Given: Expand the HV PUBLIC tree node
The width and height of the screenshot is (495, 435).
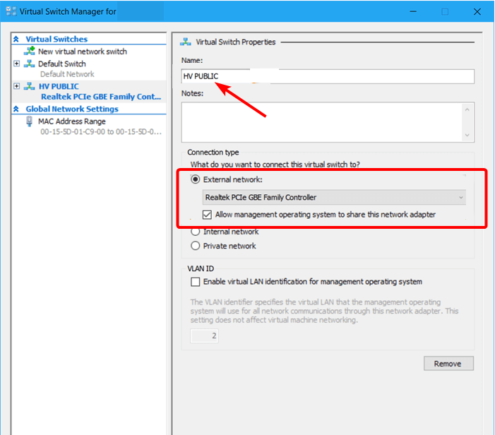Looking at the screenshot, I should [16, 86].
